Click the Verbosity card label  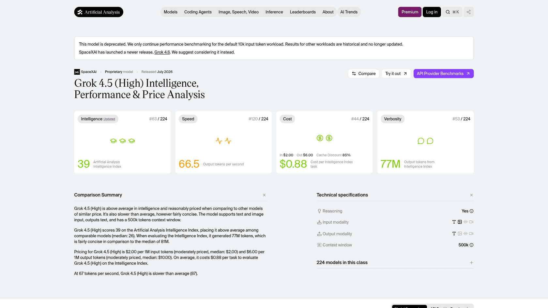(393, 119)
